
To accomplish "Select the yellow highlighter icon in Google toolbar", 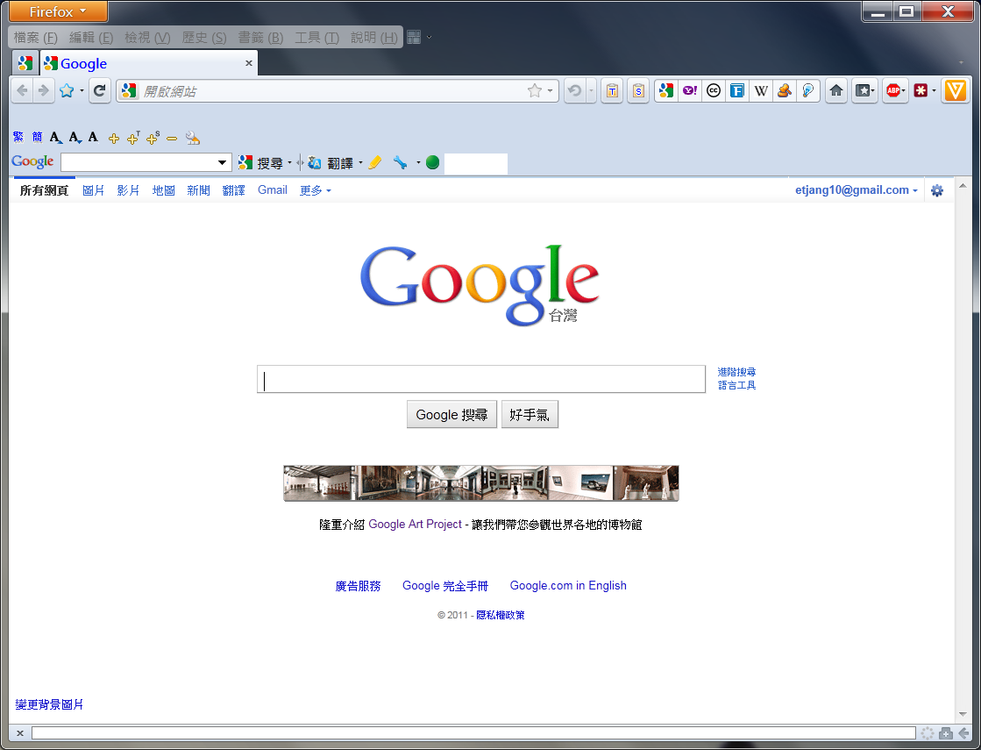I will tap(374, 163).
